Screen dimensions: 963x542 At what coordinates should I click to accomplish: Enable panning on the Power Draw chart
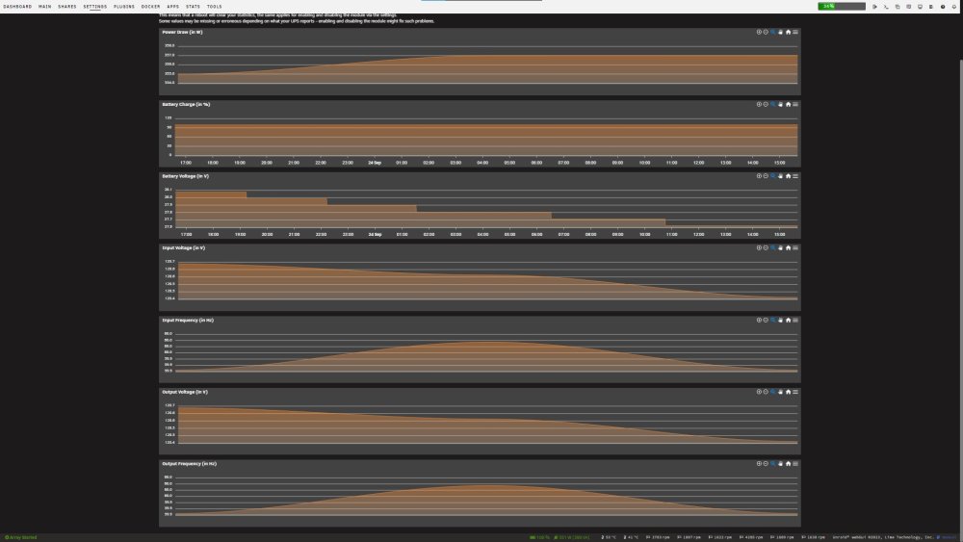click(x=781, y=32)
